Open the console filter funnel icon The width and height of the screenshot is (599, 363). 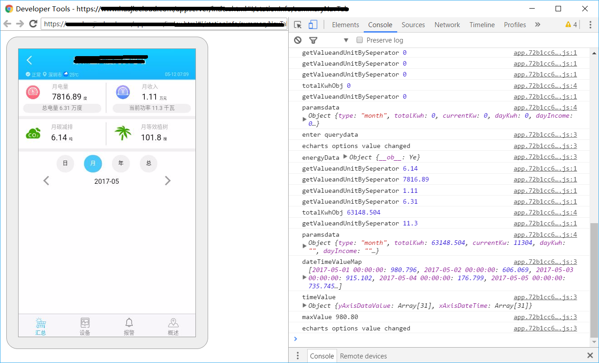[x=313, y=40]
